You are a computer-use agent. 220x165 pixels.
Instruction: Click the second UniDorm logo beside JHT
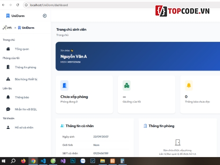pos(26,28)
